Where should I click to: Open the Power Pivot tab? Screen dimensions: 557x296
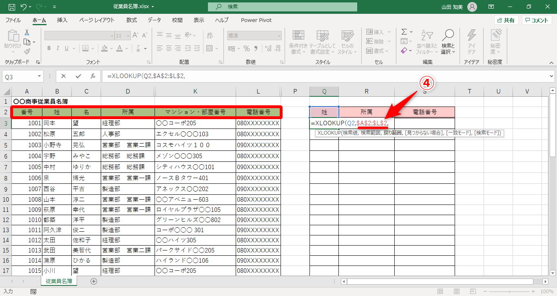click(256, 20)
